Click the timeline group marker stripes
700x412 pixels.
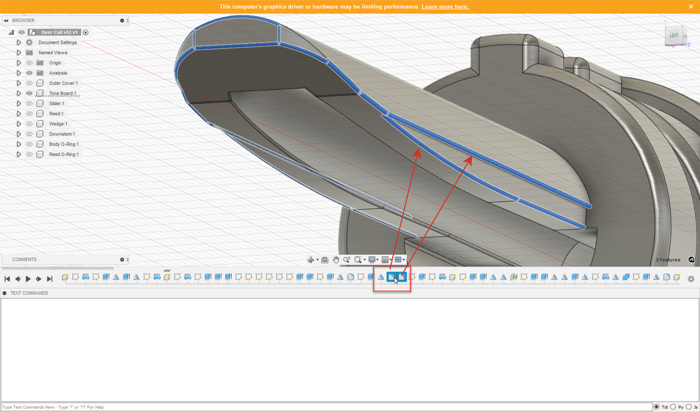pyautogui.click(x=167, y=271)
